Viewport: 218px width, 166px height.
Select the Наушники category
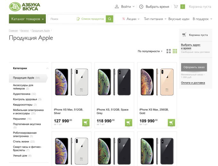coord(20,119)
